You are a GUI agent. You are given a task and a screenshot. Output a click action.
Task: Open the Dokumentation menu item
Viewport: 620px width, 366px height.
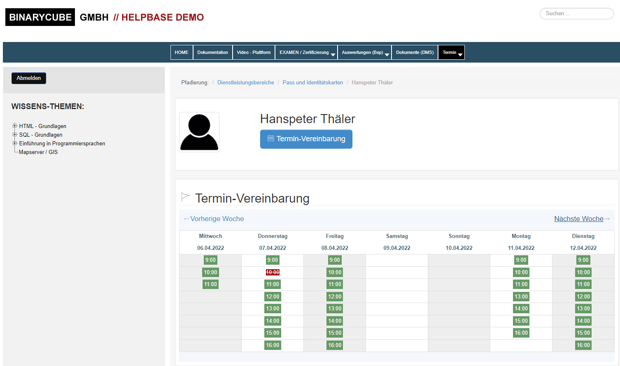point(213,52)
